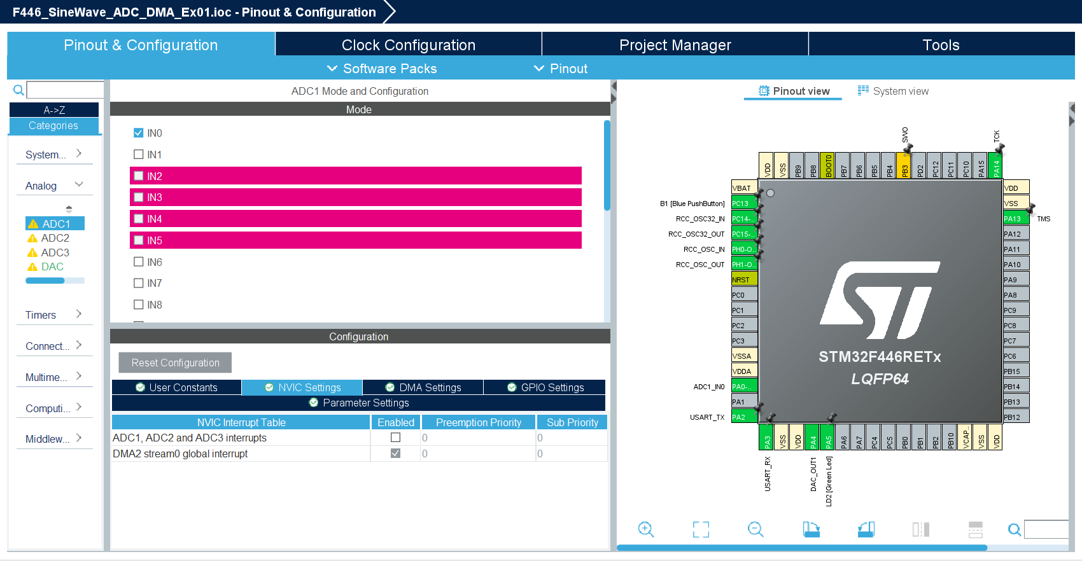Click the horizontal scrollbar under the pinout view
The image size is (1082, 561).
(802, 547)
